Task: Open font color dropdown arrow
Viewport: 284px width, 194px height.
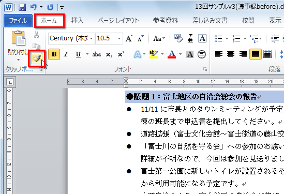Action: pyautogui.click(x=180, y=54)
